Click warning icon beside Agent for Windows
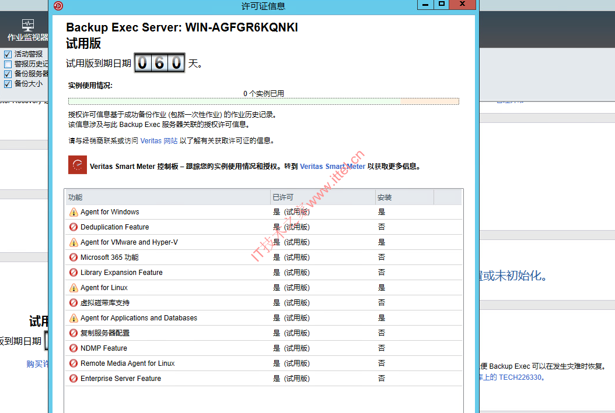615x413 pixels. (x=74, y=212)
